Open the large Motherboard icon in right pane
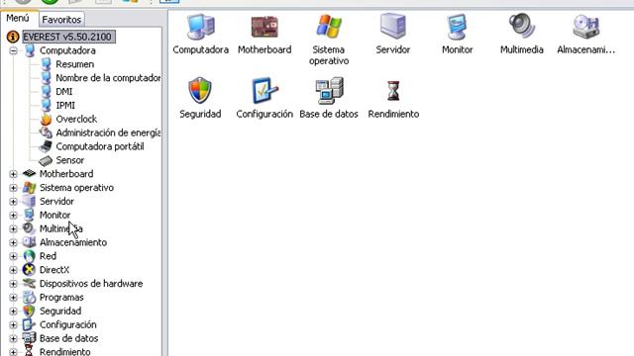Image resolution: width=634 pixels, height=356 pixels. click(264, 27)
